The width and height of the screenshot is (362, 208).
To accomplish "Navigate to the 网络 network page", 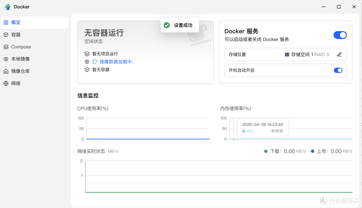I will click(x=35, y=83).
